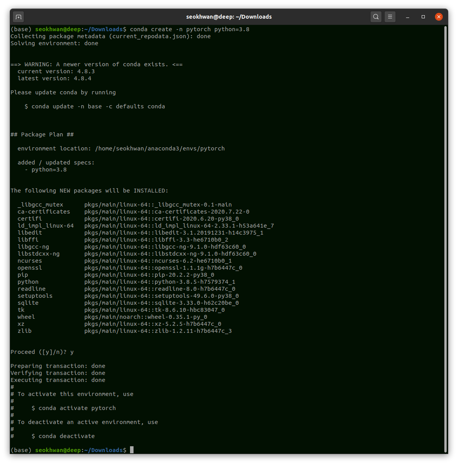Click the libstdcxx-ng package row
The width and height of the screenshot is (458, 463).
(x=137, y=254)
